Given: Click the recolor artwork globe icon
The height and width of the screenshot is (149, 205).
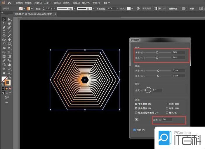Looking at the screenshot, I should coord(138,9).
